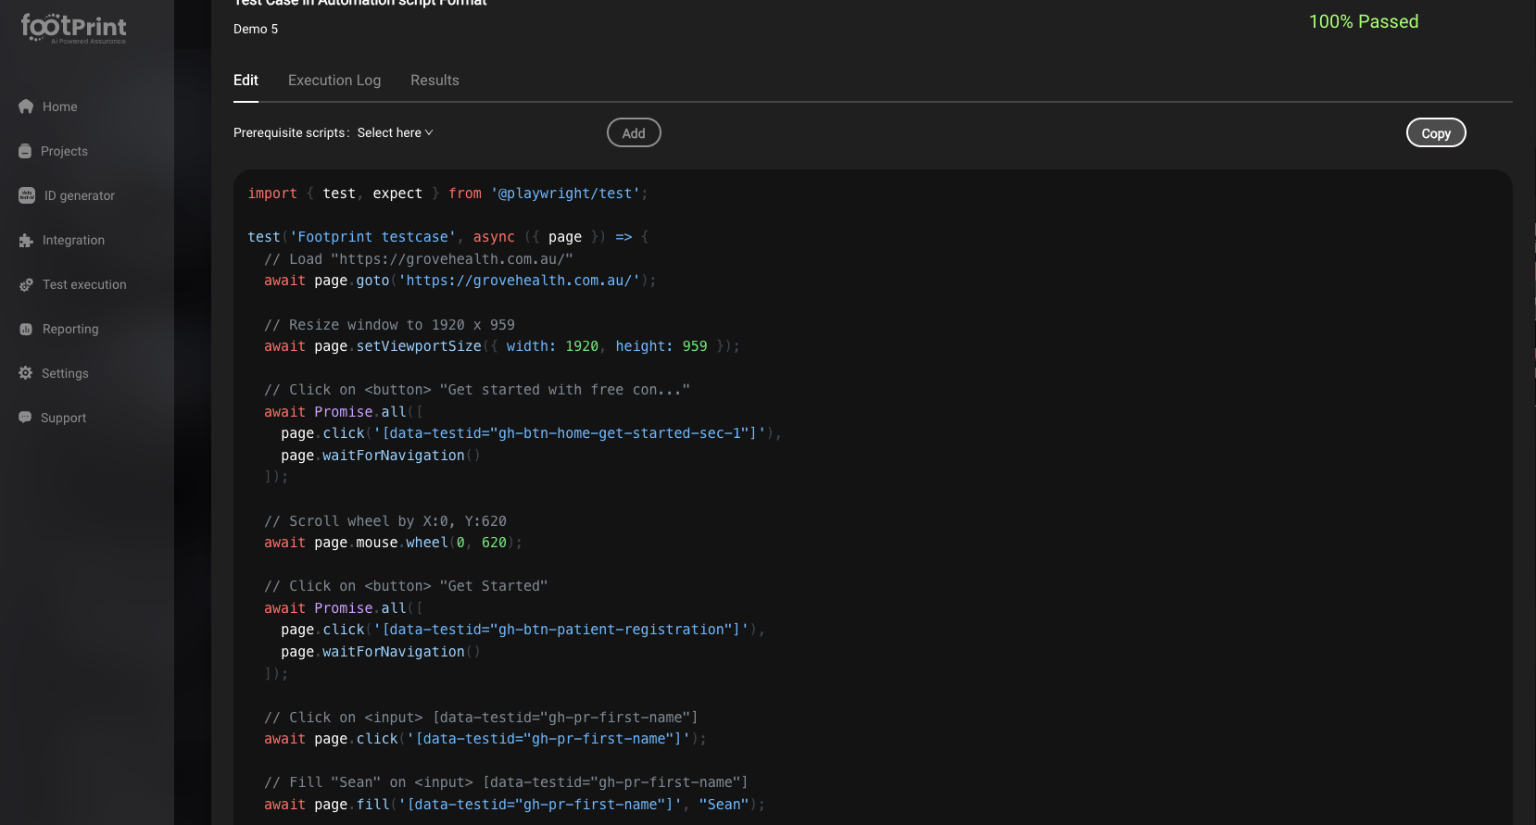Click the ID generator icon
This screenshot has width=1536, height=825.
(27, 195)
